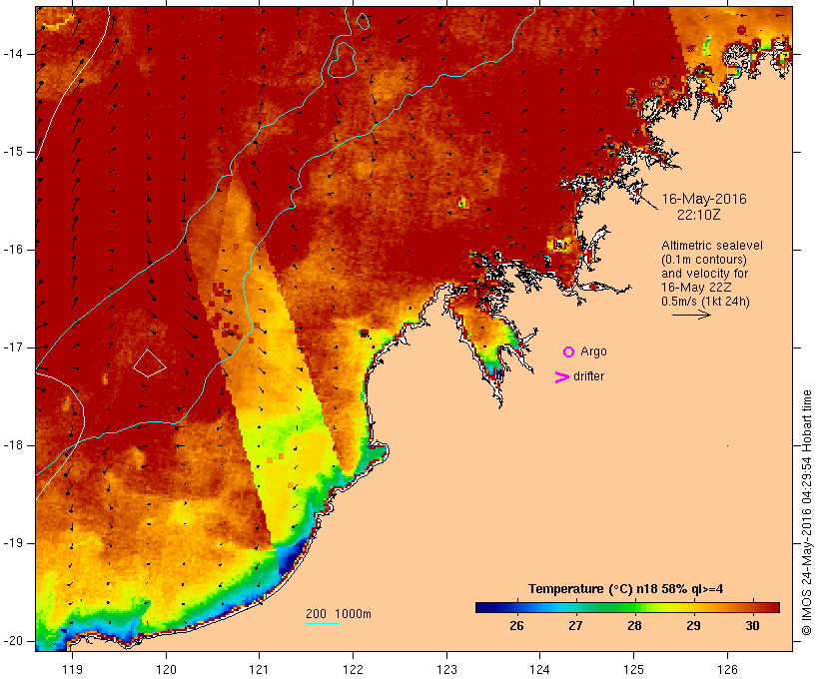Screen dimensions: 819x679
Task: Click the 'Temperature (°C) n18 58% ql>=4' title
Action: (x=626, y=589)
